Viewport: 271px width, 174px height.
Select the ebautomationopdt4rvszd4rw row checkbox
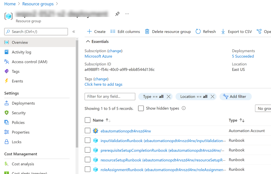click(88, 130)
